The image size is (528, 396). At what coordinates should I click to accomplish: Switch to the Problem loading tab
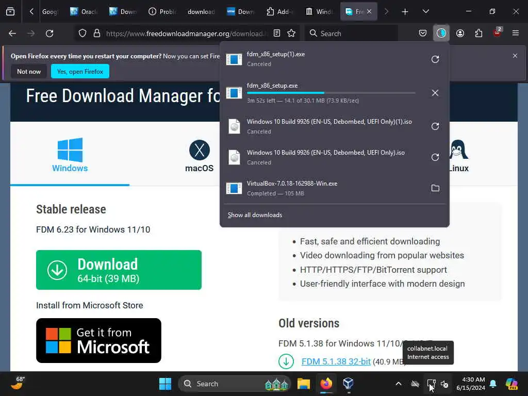[x=162, y=12]
